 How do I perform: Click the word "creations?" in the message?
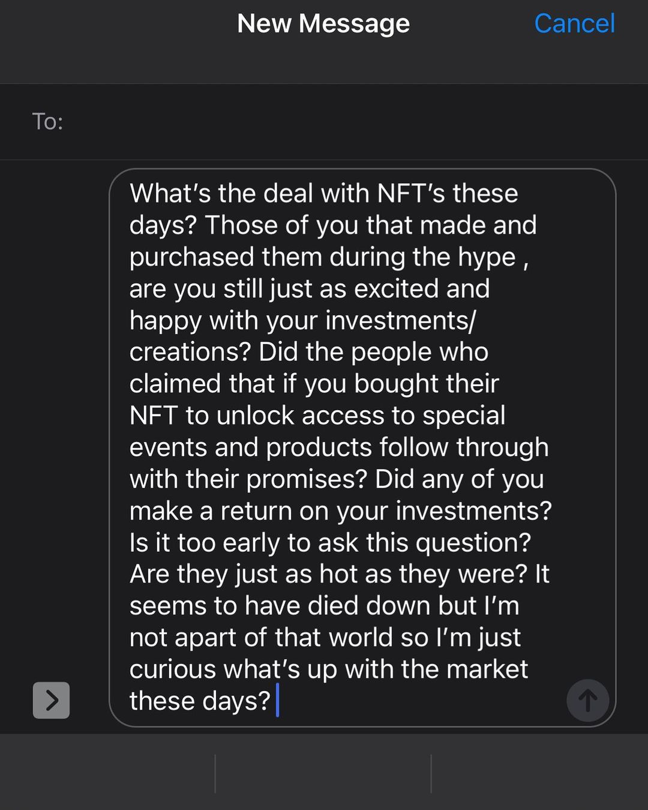(x=190, y=352)
